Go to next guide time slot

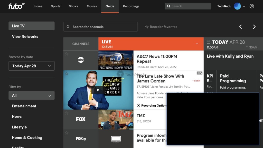254,27
